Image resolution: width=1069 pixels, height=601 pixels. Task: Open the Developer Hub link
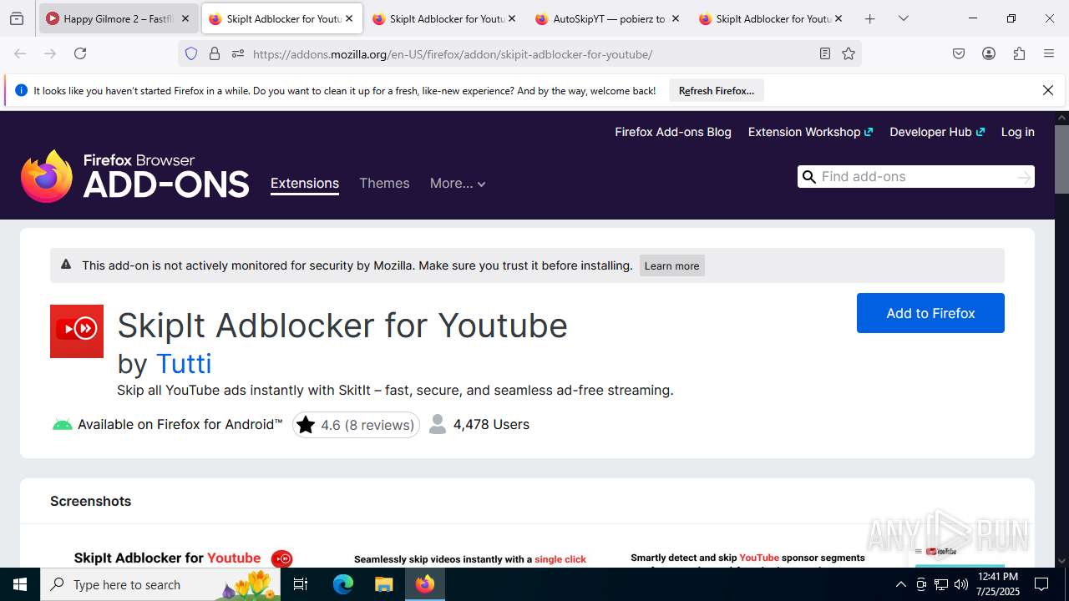point(937,132)
